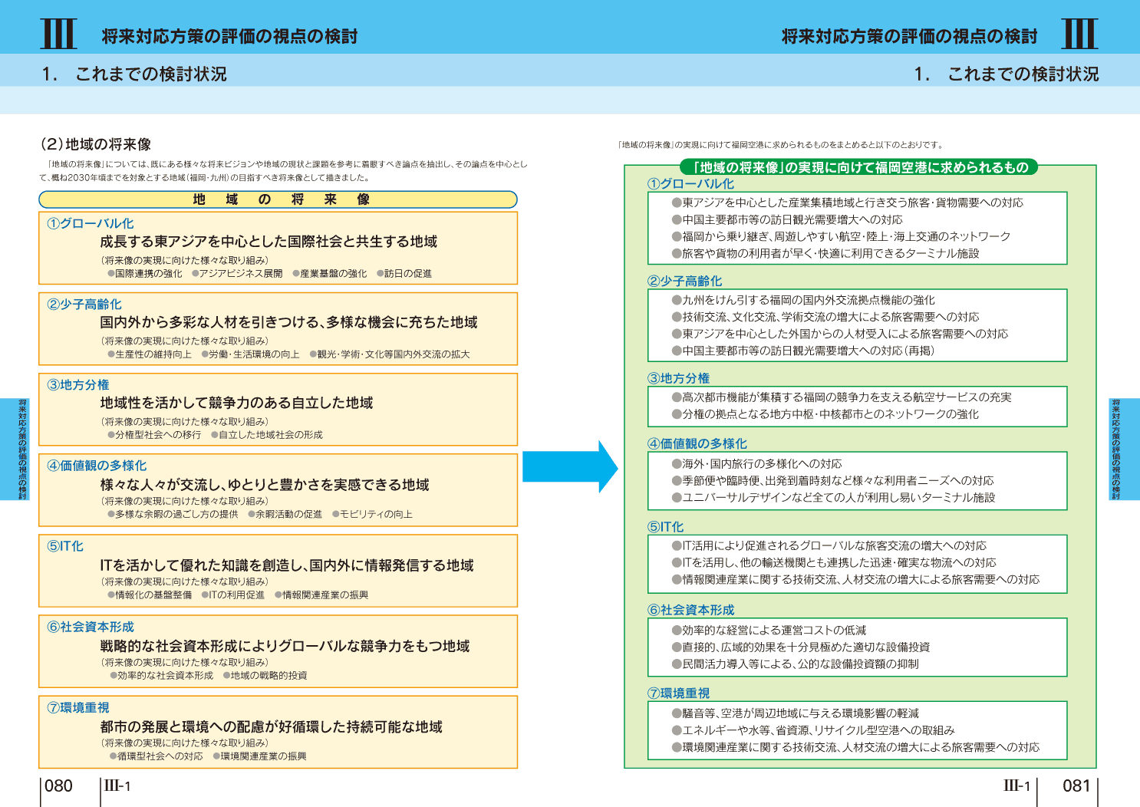The image size is (1140, 807).
Task: Click 様々な人々が交流し、ゆとりと豊かさ headline
Action: (265, 485)
